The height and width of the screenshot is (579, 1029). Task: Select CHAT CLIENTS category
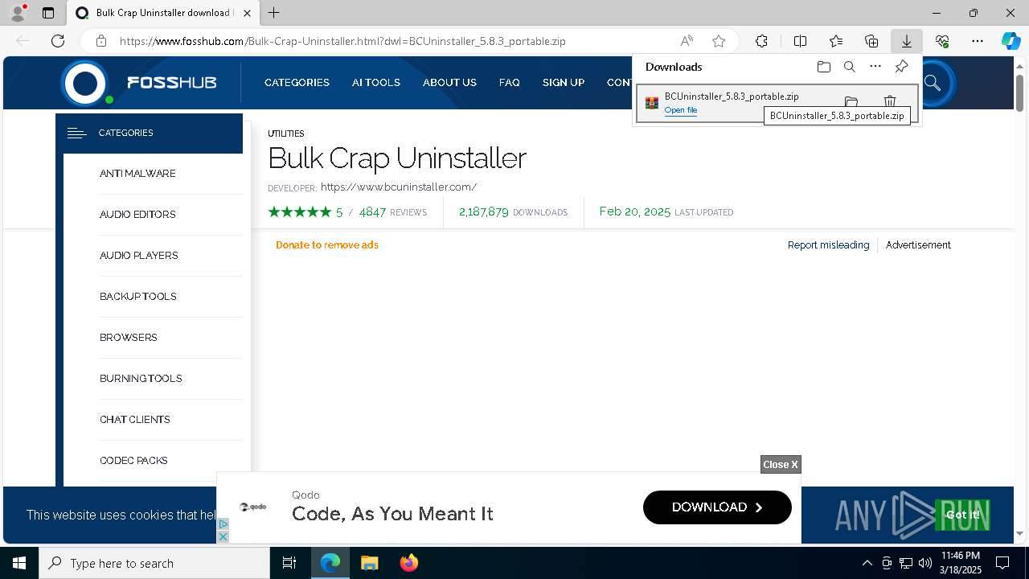(x=135, y=420)
